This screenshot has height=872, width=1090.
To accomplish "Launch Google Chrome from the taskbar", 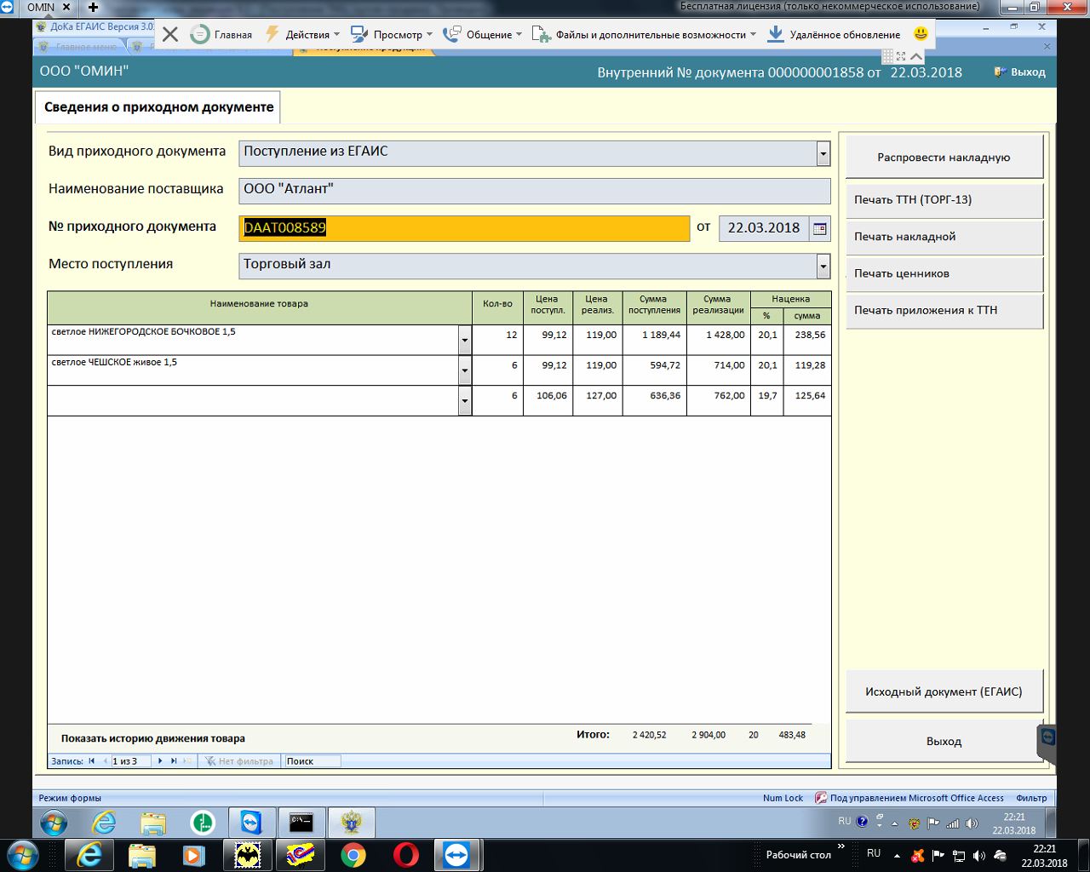I will (353, 855).
